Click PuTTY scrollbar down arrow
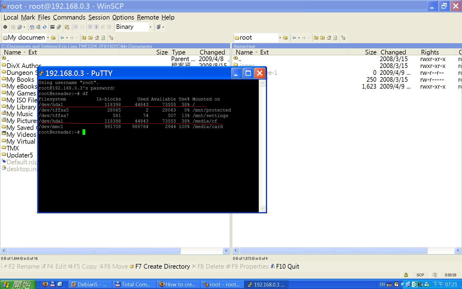The width and height of the screenshot is (462, 289). pos(262,209)
